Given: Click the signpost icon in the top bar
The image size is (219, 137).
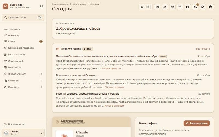Looking at the screenshot, I should pos(180,7).
